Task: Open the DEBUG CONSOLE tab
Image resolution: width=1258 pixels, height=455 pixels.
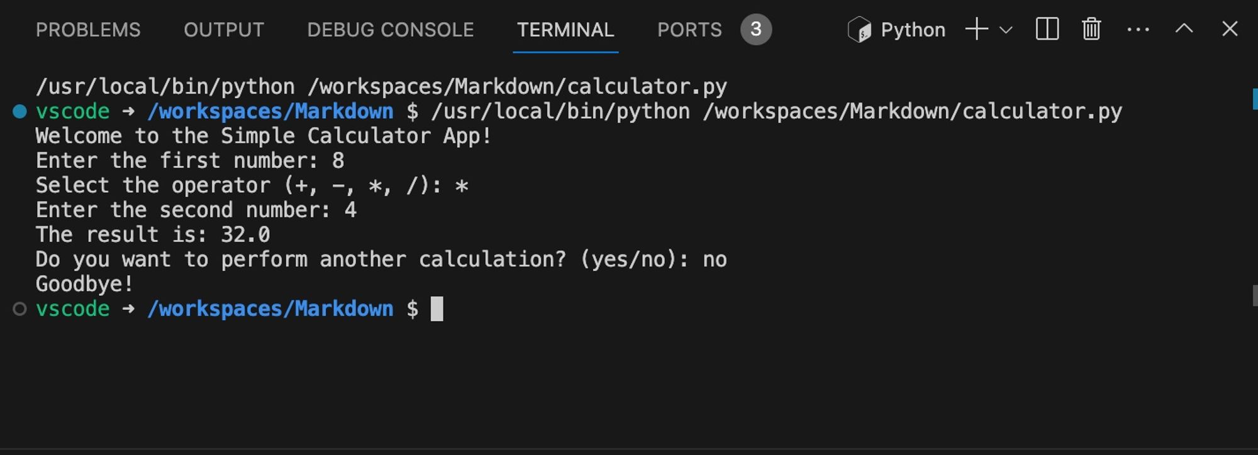Action: (x=390, y=30)
